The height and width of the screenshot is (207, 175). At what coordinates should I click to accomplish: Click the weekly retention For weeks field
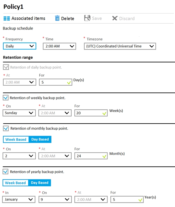click(x=88, y=113)
